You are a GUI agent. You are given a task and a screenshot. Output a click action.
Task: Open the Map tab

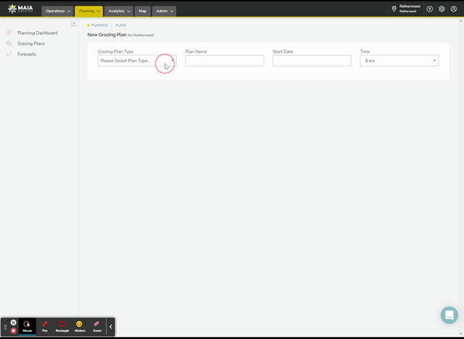pyautogui.click(x=143, y=11)
